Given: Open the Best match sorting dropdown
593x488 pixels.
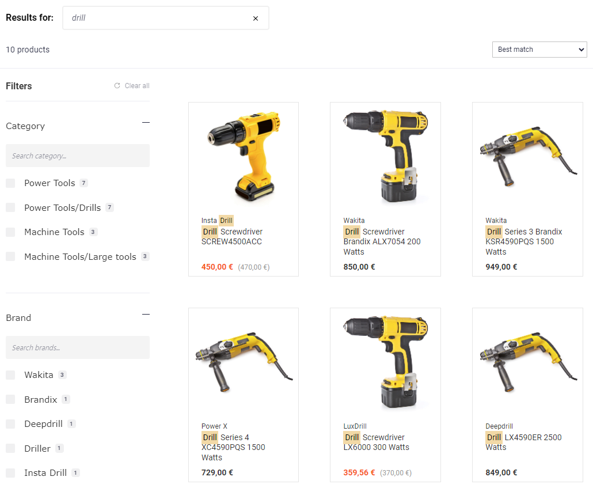Looking at the screenshot, I should tap(539, 50).
